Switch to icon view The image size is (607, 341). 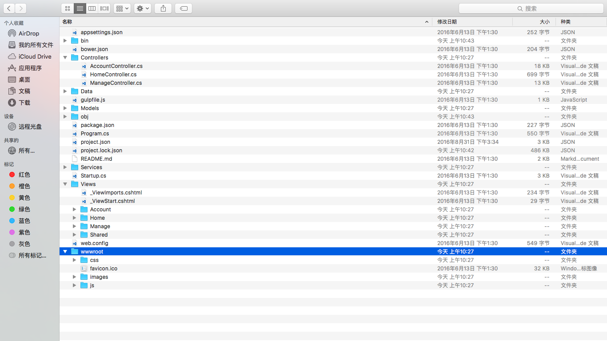[67, 8]
